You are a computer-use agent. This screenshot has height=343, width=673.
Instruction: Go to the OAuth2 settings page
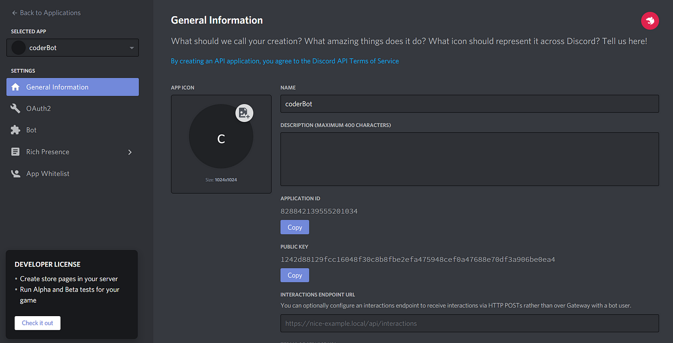(x=73, y=109)
